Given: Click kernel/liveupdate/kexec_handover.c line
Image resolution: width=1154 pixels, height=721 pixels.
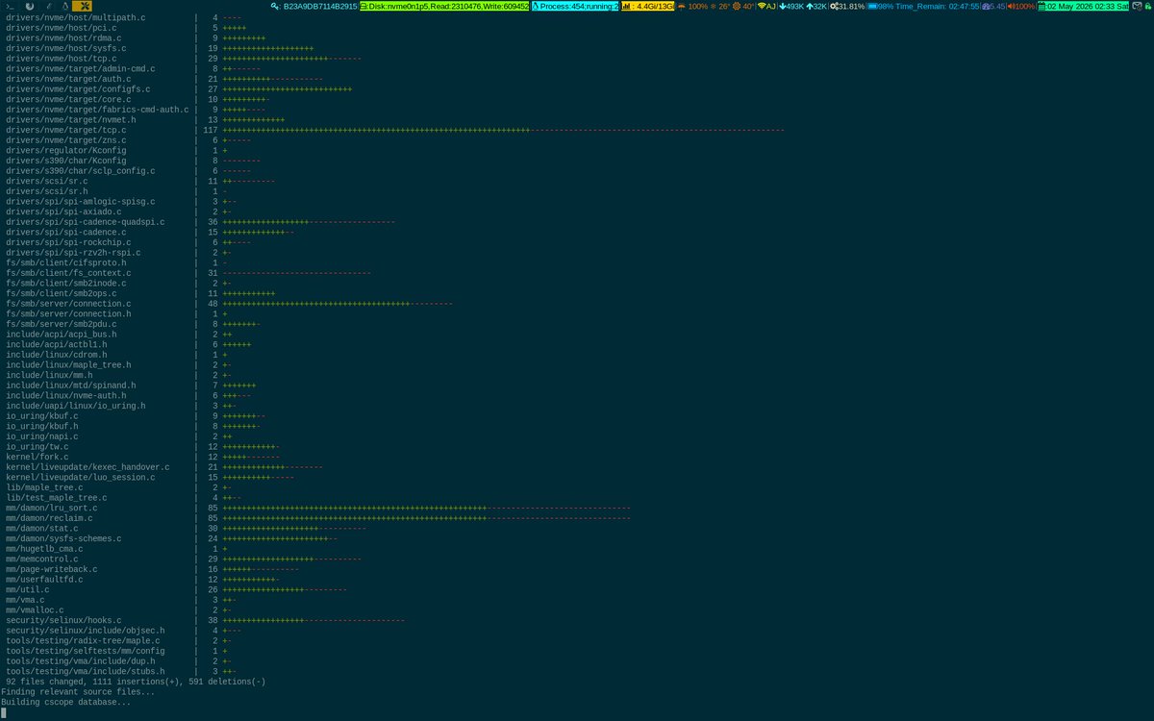Looking at the screenshot, I should click(x=88, y=467).
